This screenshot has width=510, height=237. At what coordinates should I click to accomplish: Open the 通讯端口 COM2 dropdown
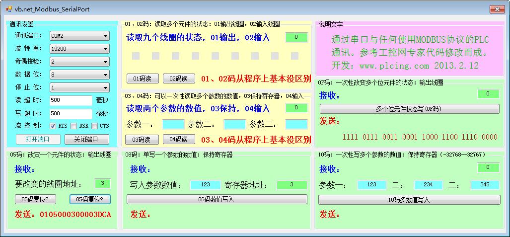tap(79, 36)
